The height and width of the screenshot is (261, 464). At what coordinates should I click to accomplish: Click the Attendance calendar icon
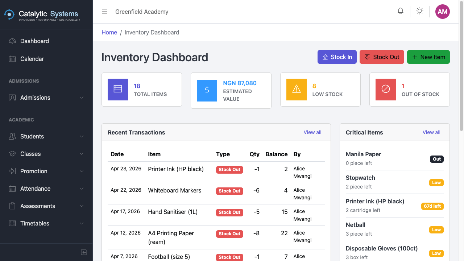click(12, 188)
